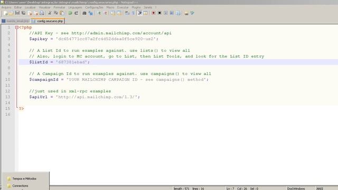
Task: Stop macro recording with the black square
Action: coord(159,13)
